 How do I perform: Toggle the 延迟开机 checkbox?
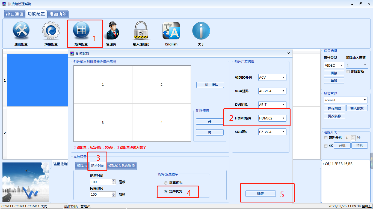pos(325,138)
